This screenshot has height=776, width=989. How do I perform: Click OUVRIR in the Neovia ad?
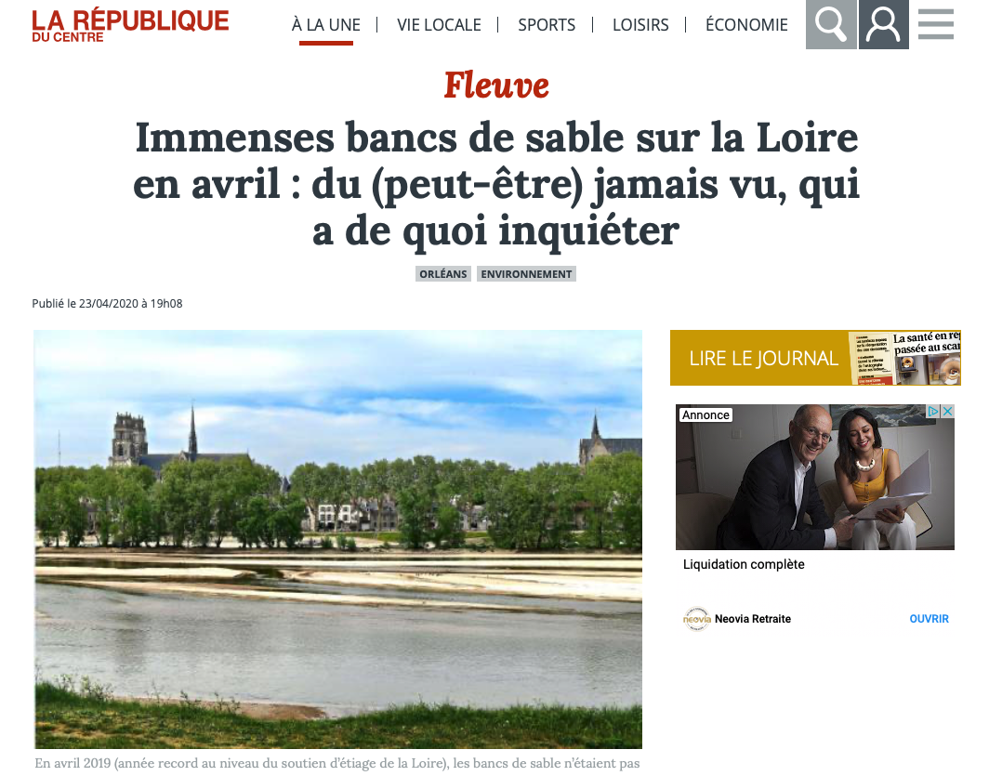click(929, 619)
